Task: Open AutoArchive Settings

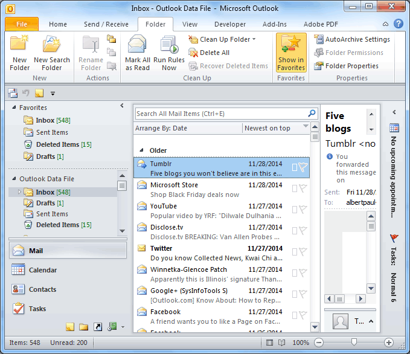Action: coord(351,39)
